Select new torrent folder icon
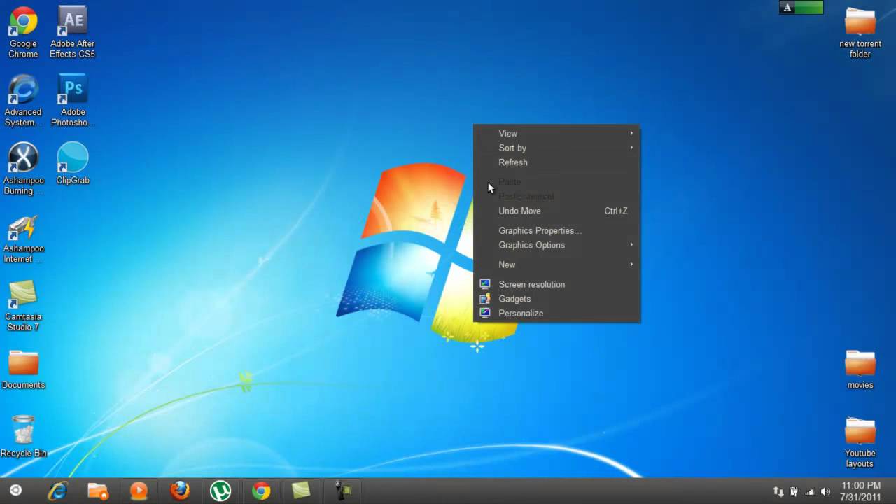The height and width of the screenshot is (504, 896). [x=860, y=32]
